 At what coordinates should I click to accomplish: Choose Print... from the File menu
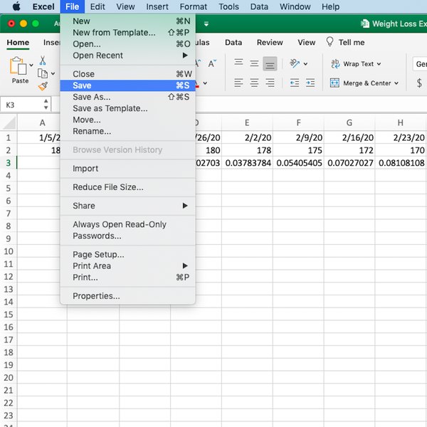tap(127, 278)
